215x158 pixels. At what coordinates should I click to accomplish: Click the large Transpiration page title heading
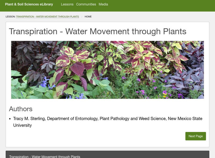coord(98,31)
